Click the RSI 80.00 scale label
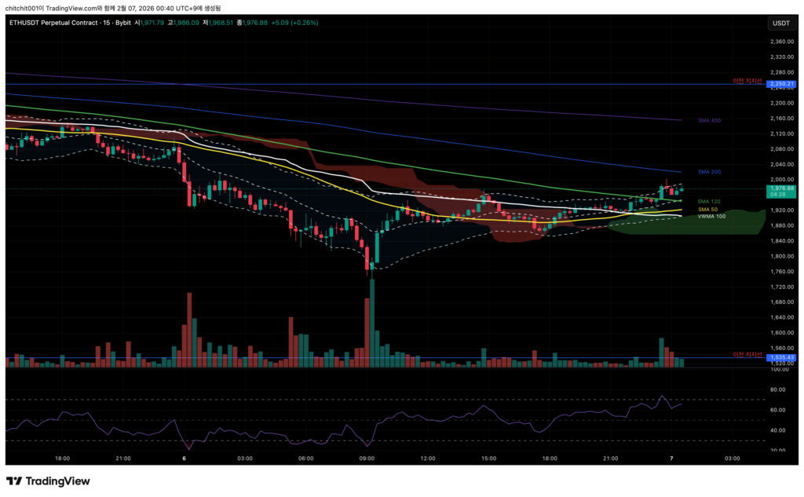Image resolution: width=804 pixels, height=497 pixels. (778, 389)
